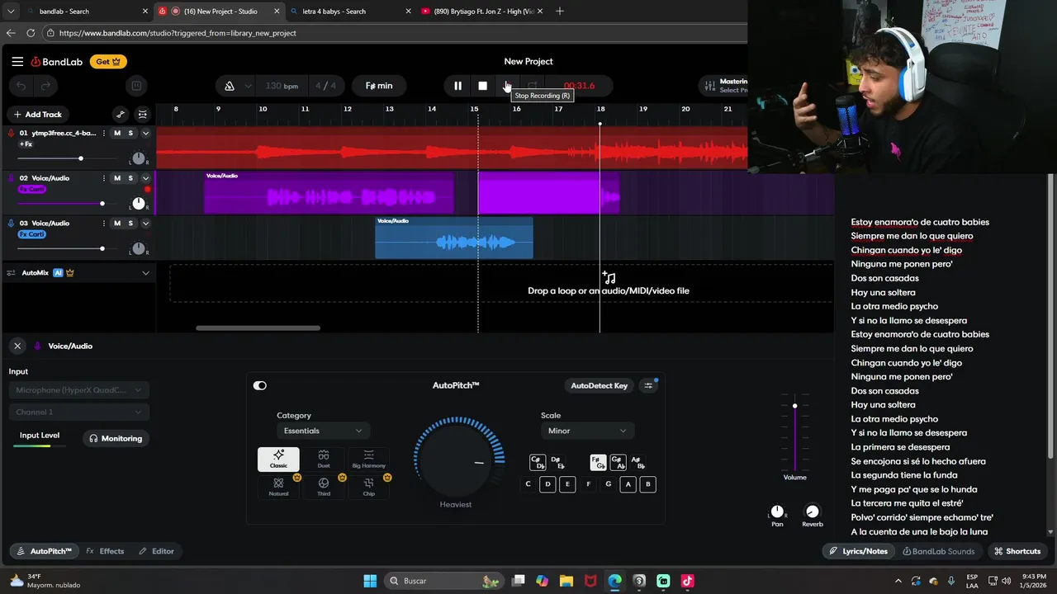The height and width of the screenshot is (594, 1057).
Task: Open the BandLab Sounds tab
Action: coord(938,551)
